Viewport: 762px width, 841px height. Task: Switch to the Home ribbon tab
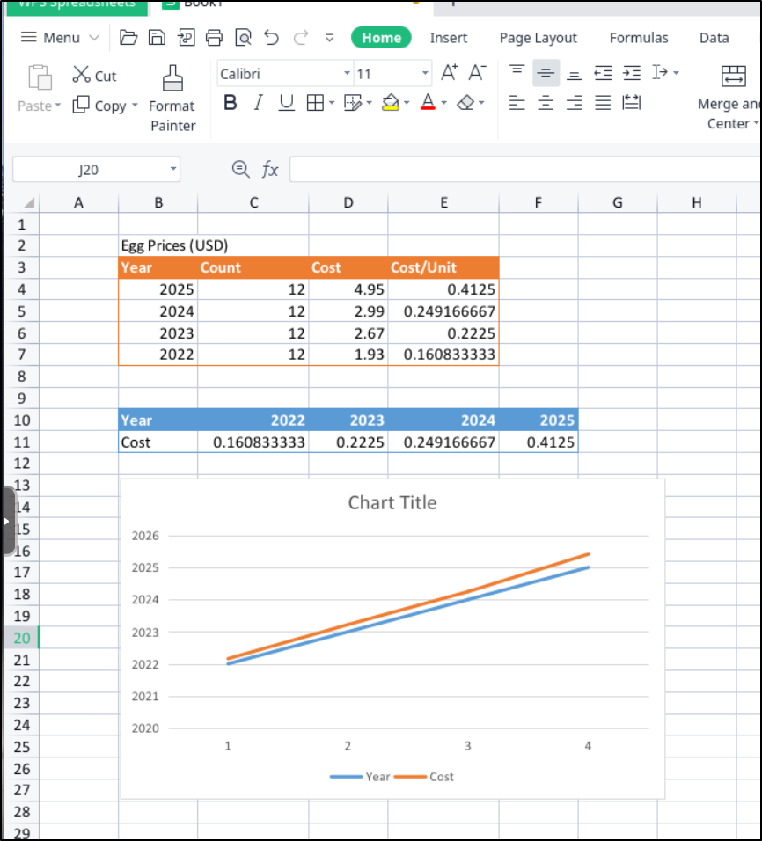(381, 38)
